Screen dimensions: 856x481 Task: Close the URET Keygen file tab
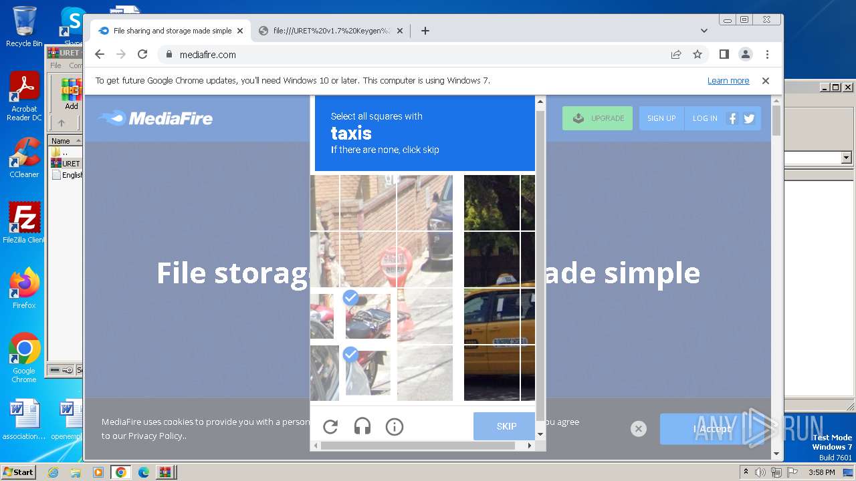[x=400, y=31]
